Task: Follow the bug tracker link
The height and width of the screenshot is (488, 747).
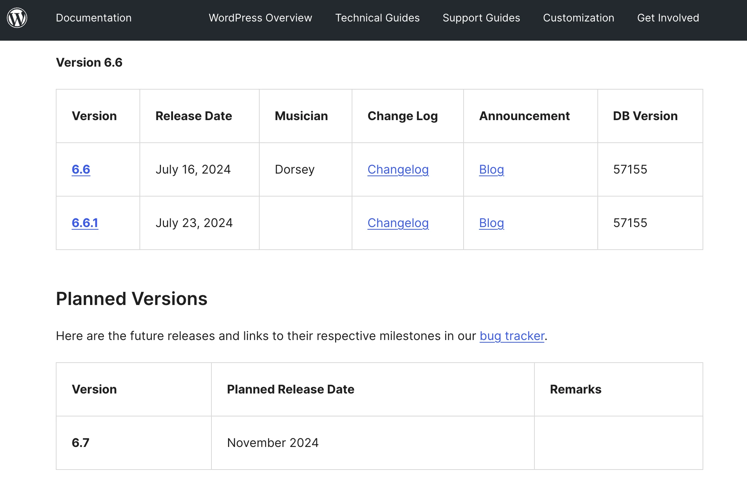Action: pyautogui.click(x=512, y=336)
